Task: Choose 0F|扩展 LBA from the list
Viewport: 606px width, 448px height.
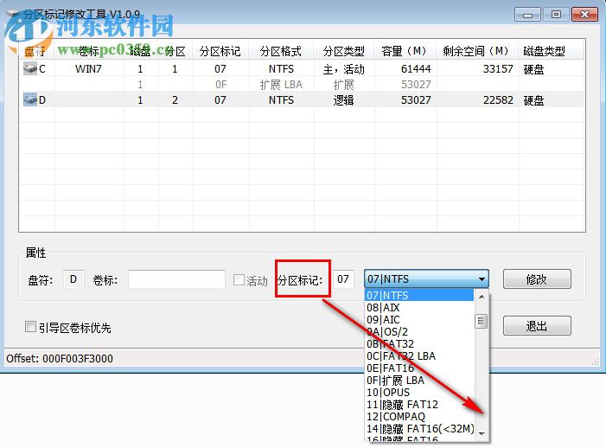Action: [x=419, y=381]
